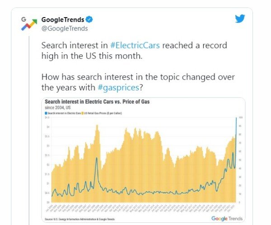Screen dimensions: 271x225
Task: Follow the #ElectricCars hashtag
Action: (x=135, y=45)
